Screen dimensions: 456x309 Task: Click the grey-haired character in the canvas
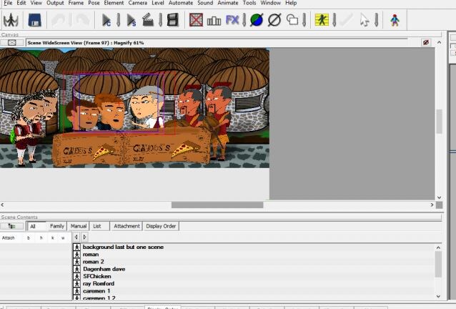tap(147, 106)
